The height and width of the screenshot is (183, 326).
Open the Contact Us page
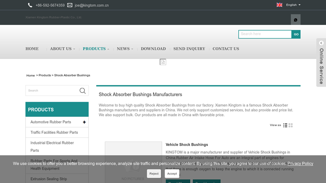226,49
